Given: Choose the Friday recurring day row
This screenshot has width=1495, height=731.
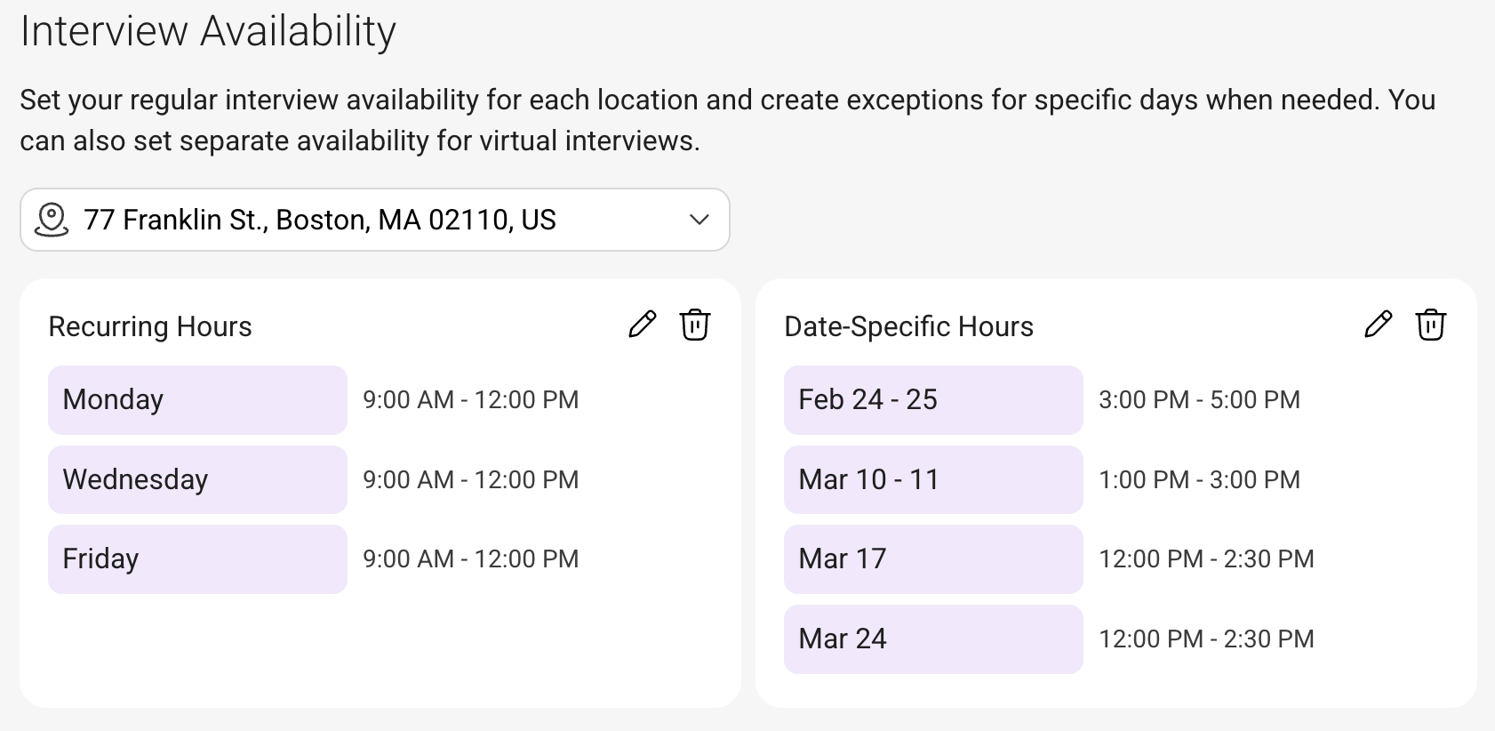Looking at the screenshot, I should [x=197, y=559].
